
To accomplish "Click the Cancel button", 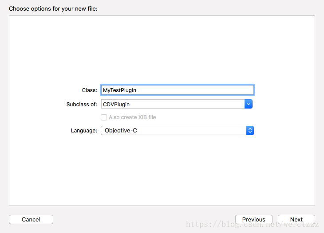I will tap(31, 219).
